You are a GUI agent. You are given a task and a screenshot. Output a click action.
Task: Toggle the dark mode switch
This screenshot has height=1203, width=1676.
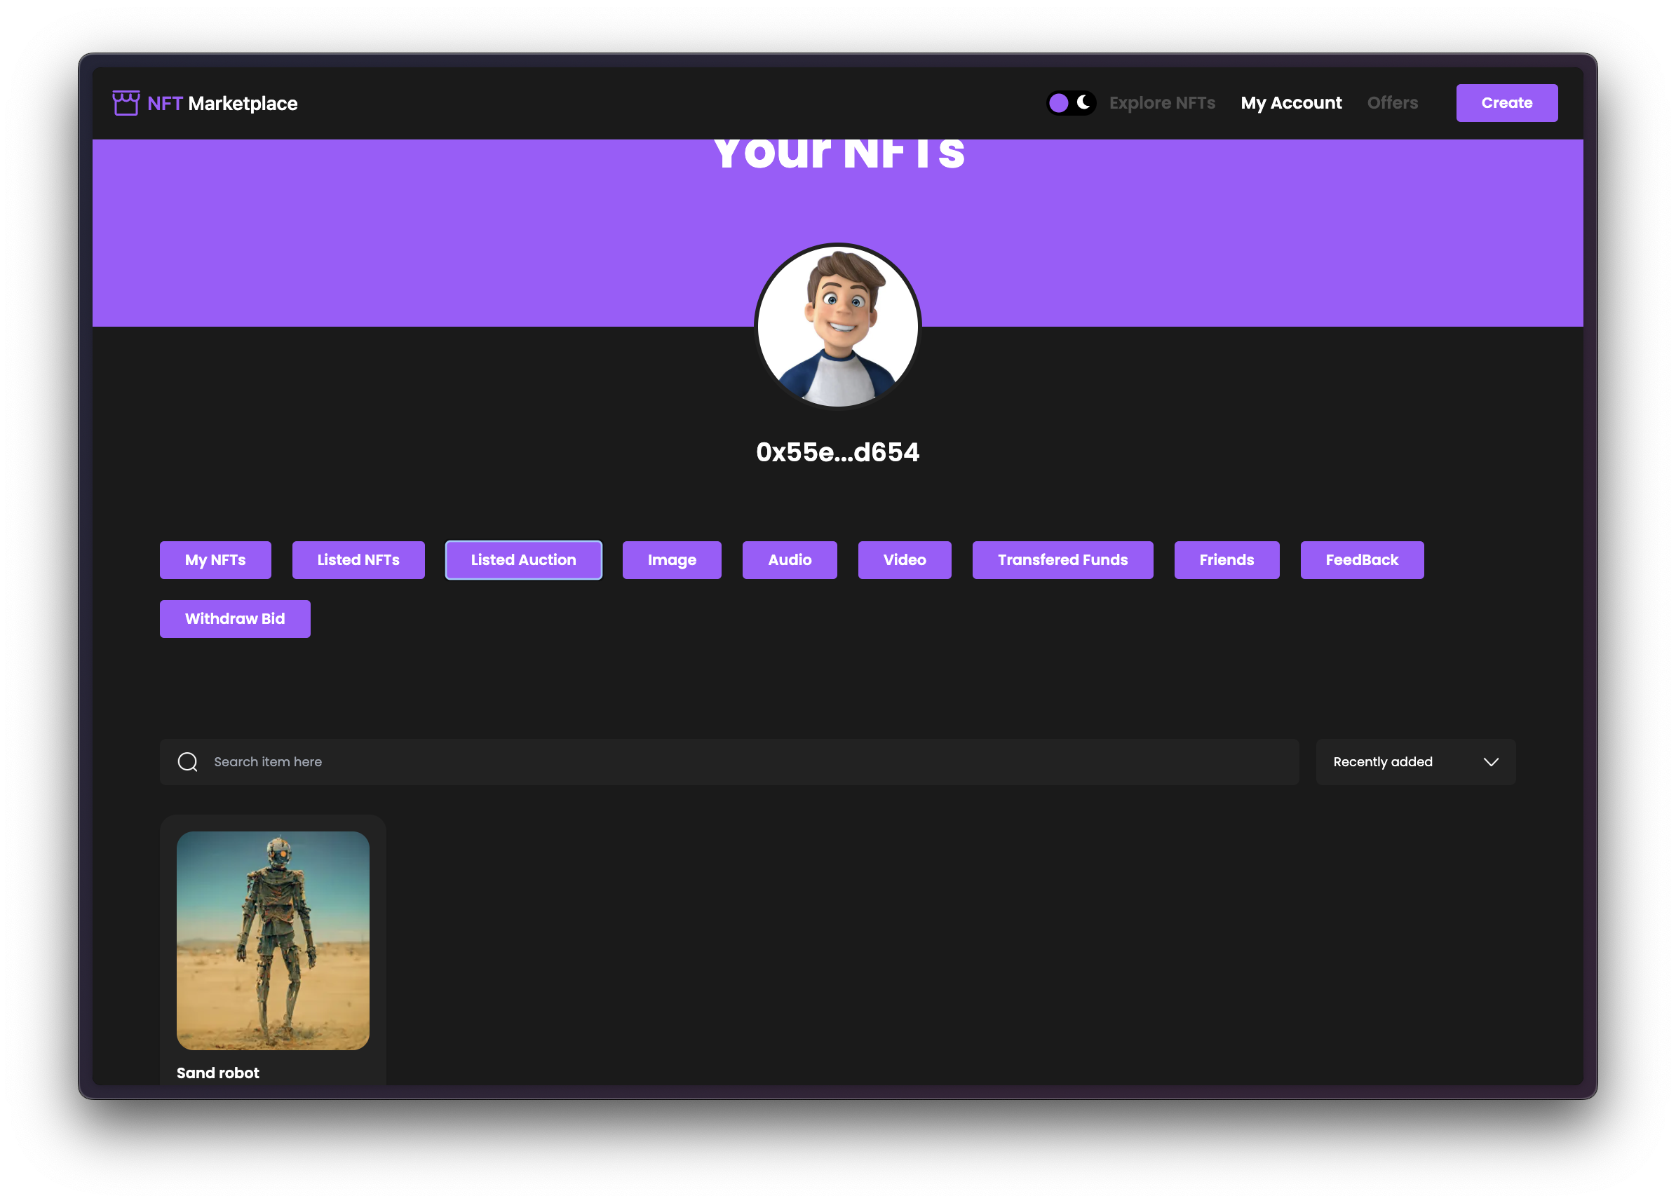pyautogui.click(x=1071, y=103)
